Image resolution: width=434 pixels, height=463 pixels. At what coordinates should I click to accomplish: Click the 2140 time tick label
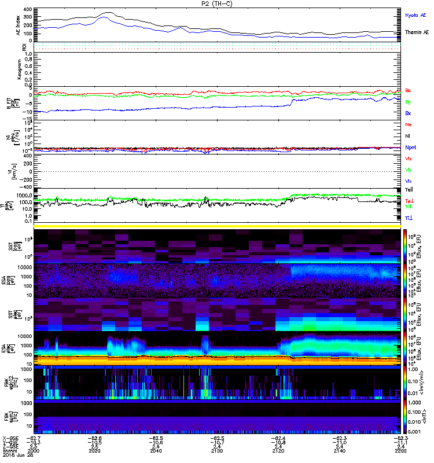pyautogui.click(x=340, y=451)
